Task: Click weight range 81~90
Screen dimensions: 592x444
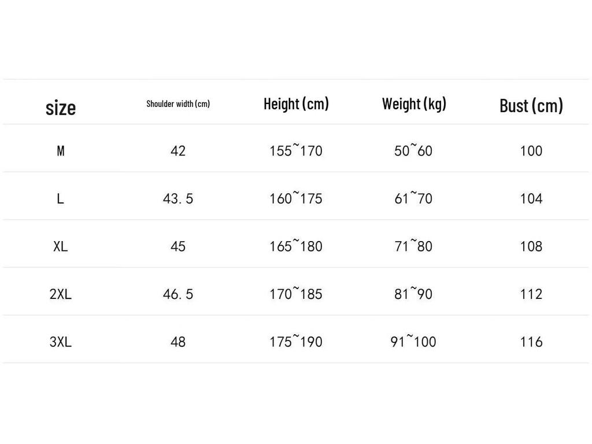Action: coord(413,293)
